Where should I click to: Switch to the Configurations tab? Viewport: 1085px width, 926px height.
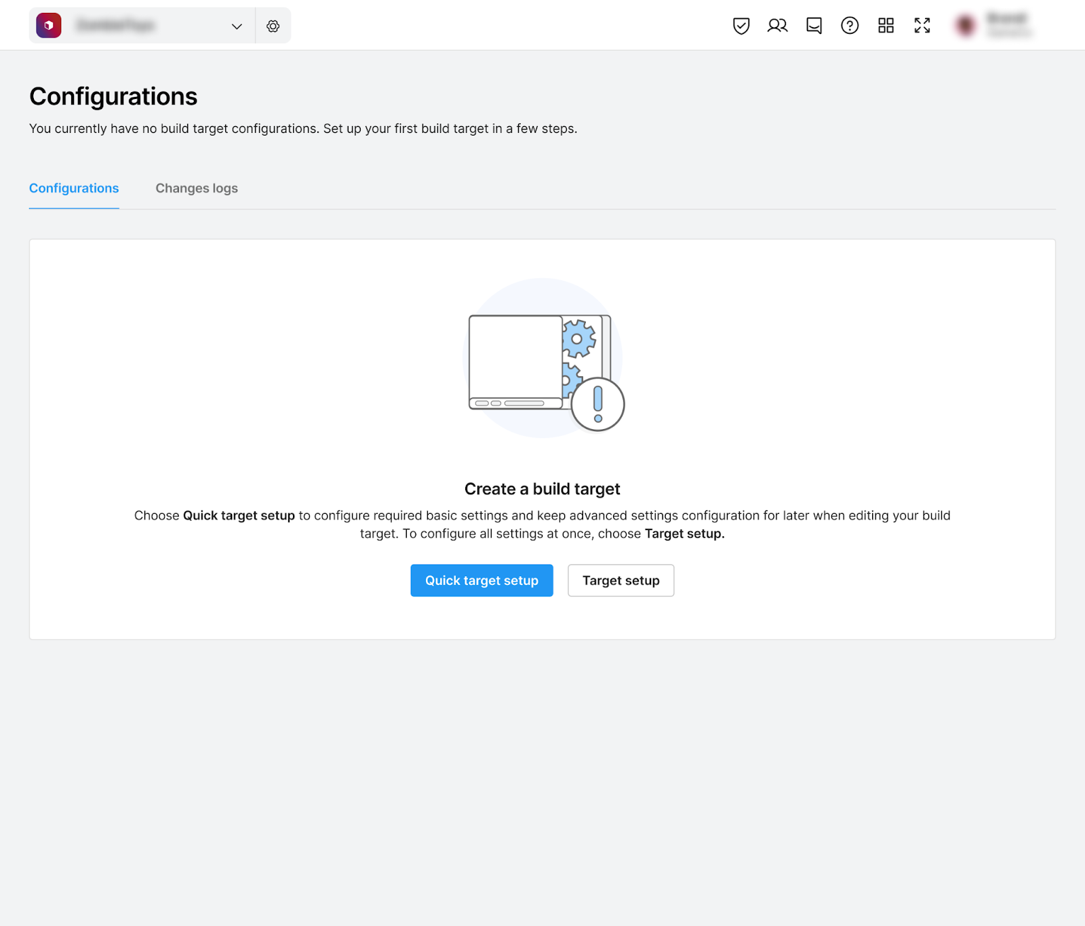[x=74, y=188]
